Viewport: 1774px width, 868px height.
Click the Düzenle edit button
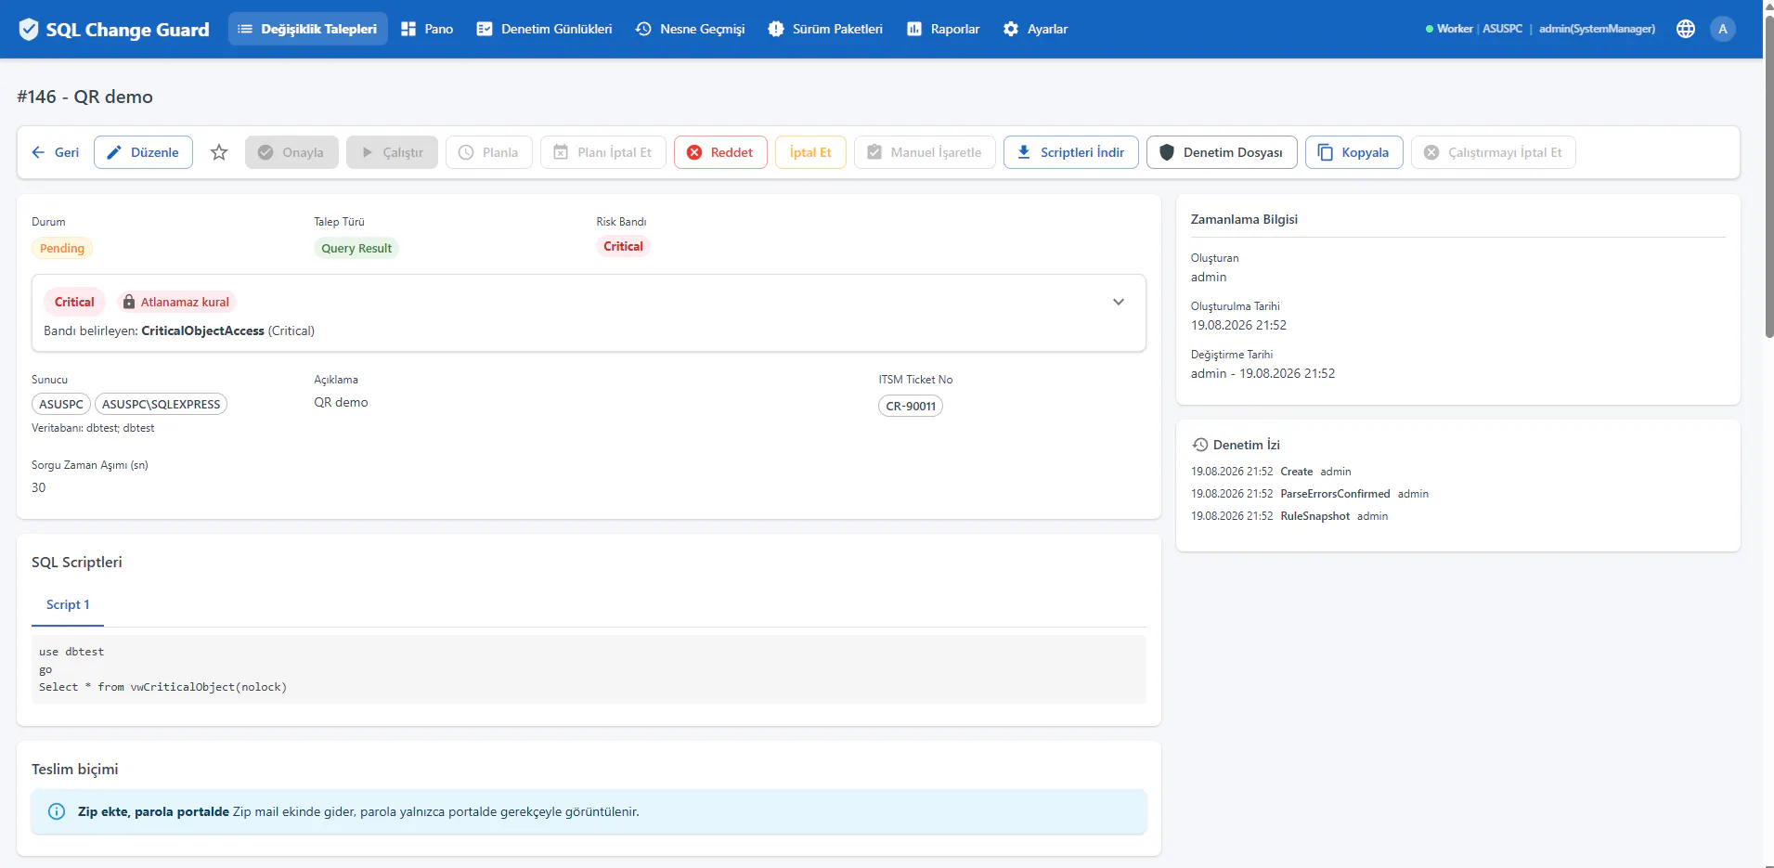click(143, 152)
